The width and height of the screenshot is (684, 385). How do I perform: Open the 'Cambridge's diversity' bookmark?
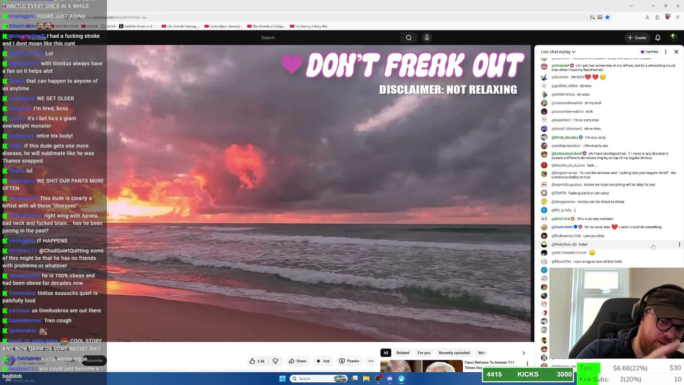pyautogui.click(x=222, y=26)
